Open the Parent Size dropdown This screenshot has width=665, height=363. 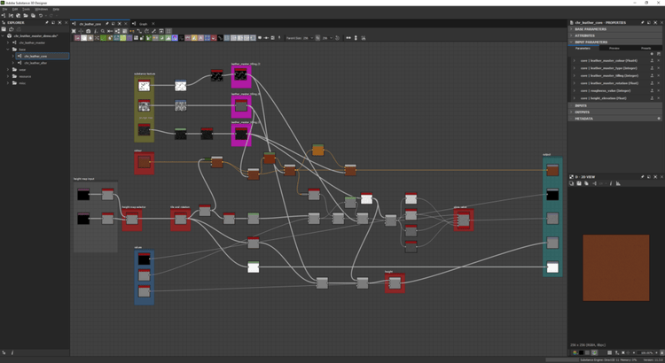point(309,38)
